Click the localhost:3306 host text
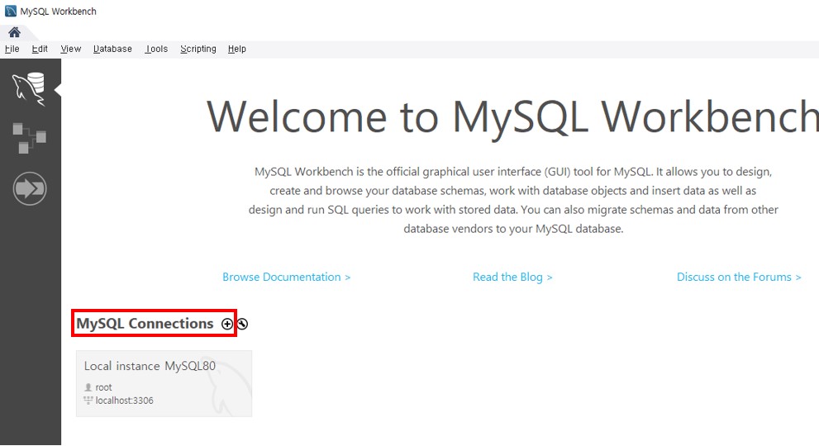This screenshot has height=446, width=819. (x=124, y=401)
